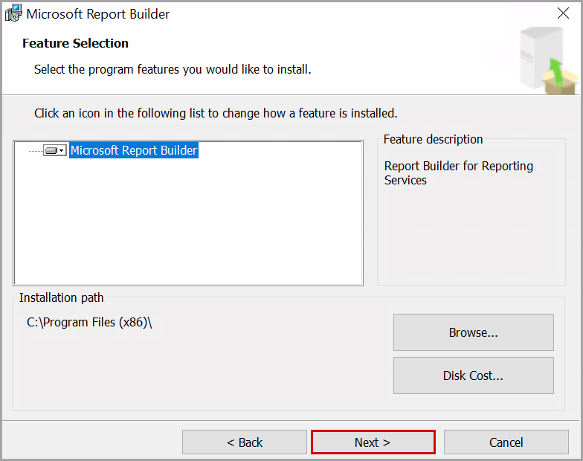This screenshot has width=583, height=461.
Task: Select the Microsoft Report Builder feature item
Action: (x=134, y=150)
